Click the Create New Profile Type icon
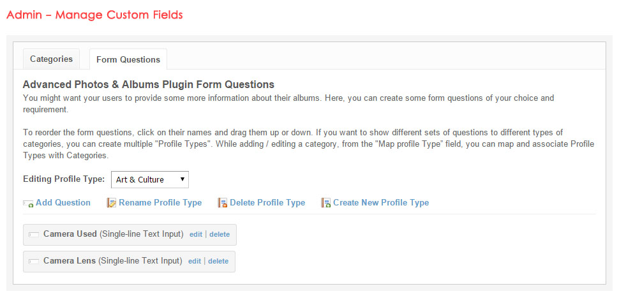 (x=326, y=203)
